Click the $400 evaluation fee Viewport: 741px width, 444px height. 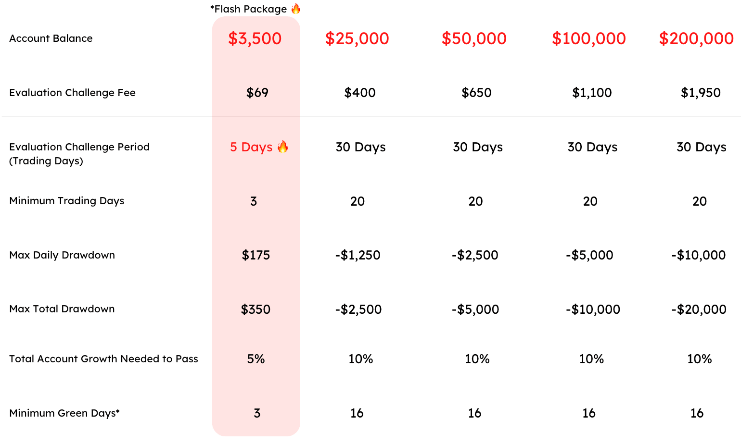360,93
